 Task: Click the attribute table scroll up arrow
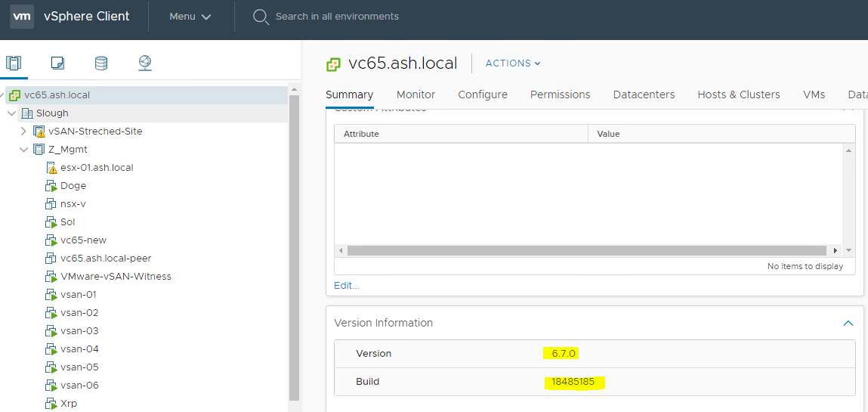tap(848, 150)
